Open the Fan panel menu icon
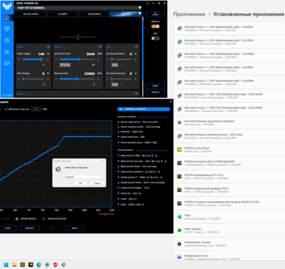Image resolution: width=285 pixels, height=269 pixels. pos(136,46)
